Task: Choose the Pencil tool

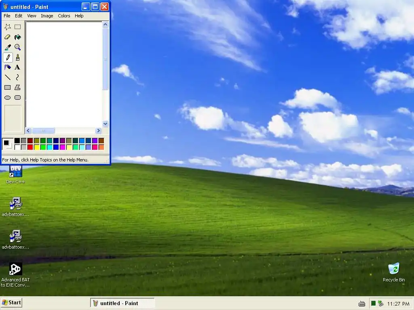Action: pos(8,57)
